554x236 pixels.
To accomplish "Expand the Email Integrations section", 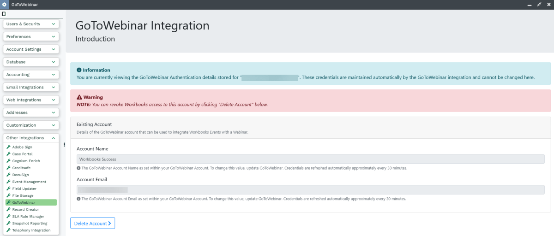I will tap(31, 87).
